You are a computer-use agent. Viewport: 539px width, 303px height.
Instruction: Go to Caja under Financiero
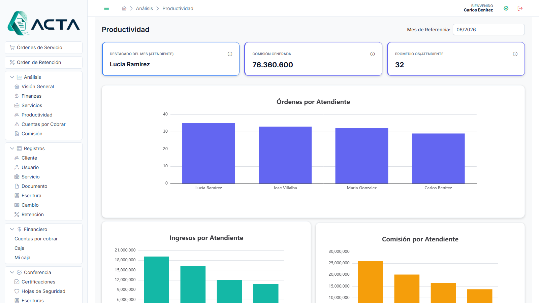pyautogui.click(x=20, y=248)
